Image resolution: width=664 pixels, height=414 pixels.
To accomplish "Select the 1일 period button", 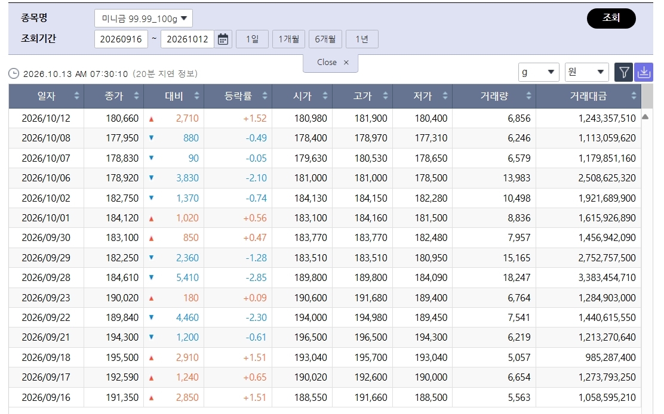I will click(x=253, y=39).
